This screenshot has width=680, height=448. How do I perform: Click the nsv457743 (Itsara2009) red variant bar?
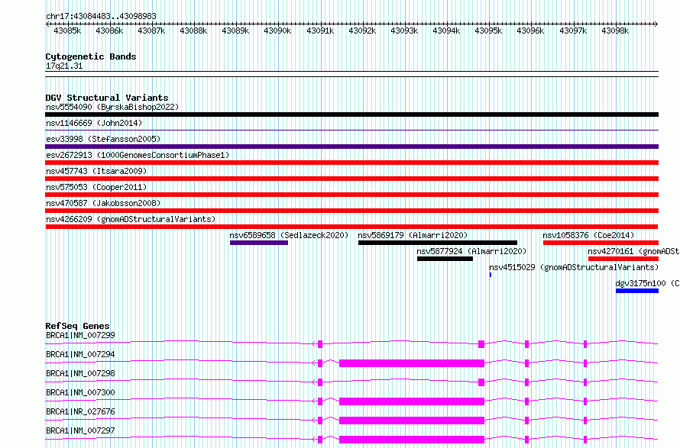(x=351, y=179)
